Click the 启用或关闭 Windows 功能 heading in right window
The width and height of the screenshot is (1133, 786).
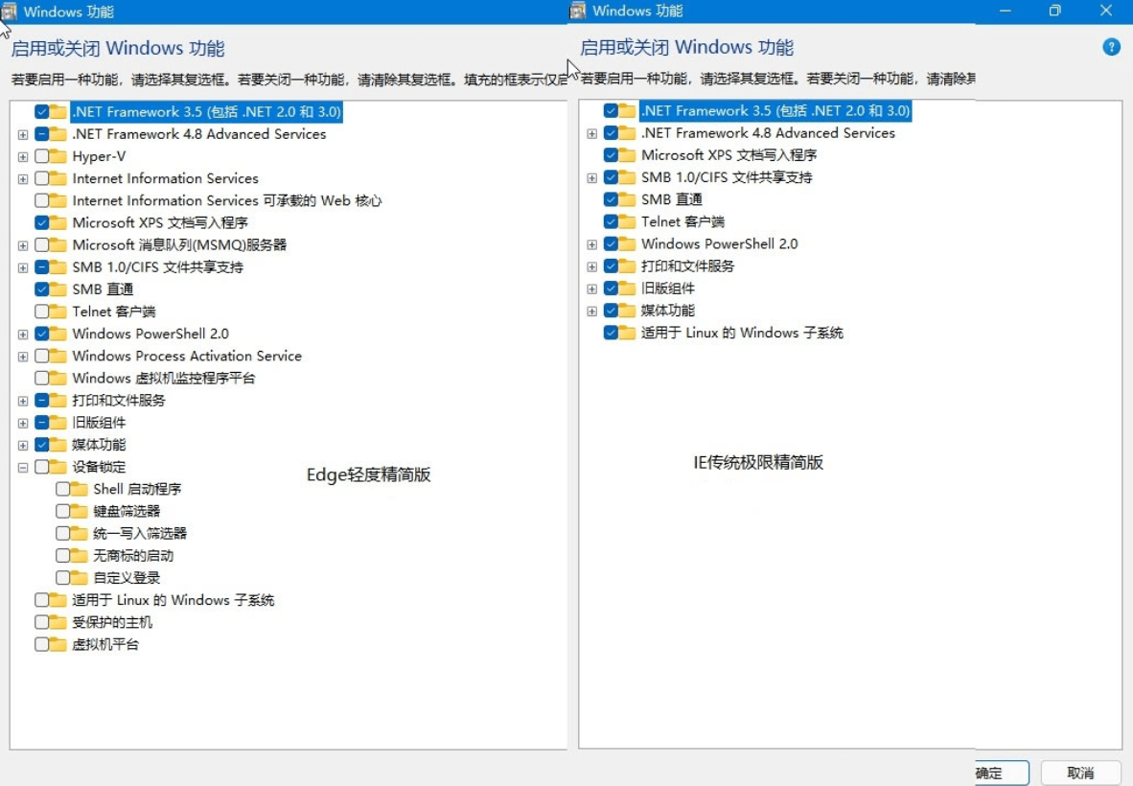coord(686,47)
